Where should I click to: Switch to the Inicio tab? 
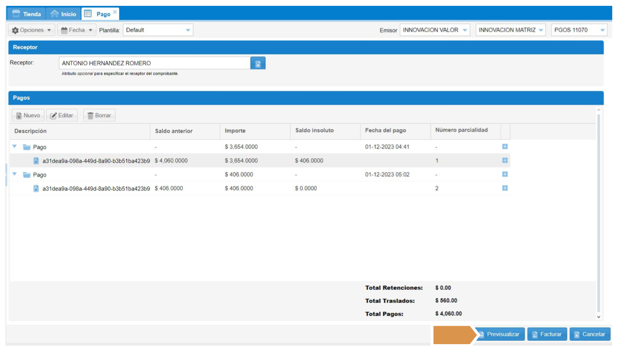click(64, 14)
